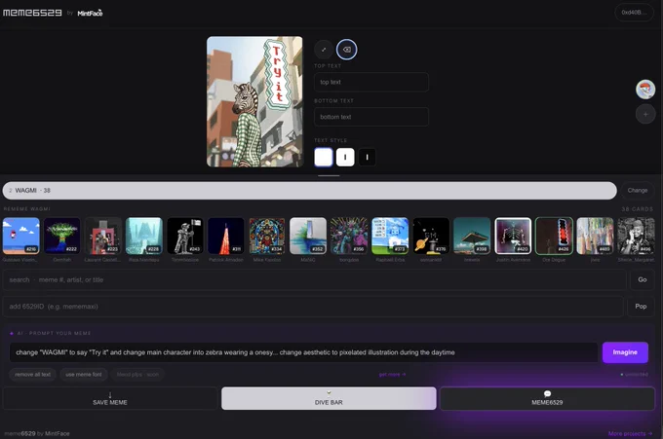Screen dimensions: 663x439
Task: Focus the top text input field
Action: pos(371,82)
